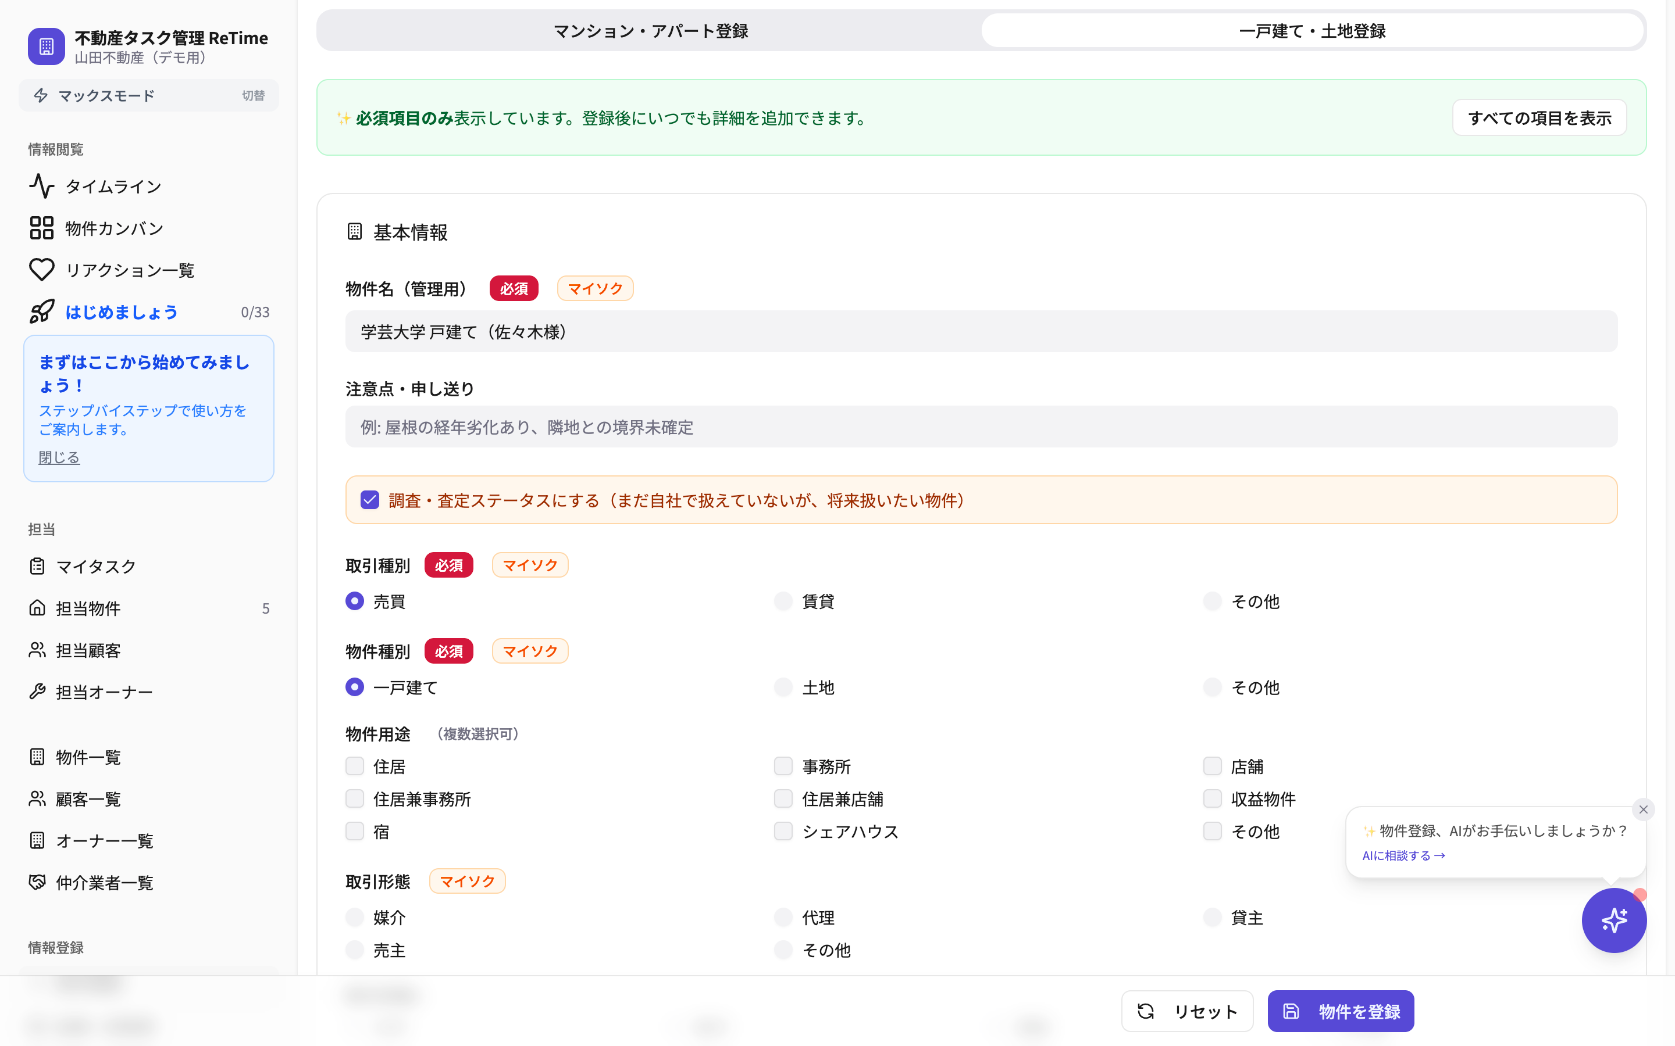Click the AIに相談する link
Image resolution: width=1675 pixels, height=1046 pixels.
tap(1403, 856)
